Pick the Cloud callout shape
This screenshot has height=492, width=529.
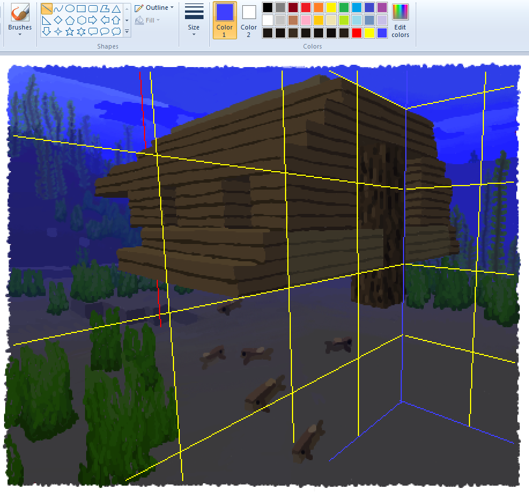pyautogui.click(x=116, y=31)
